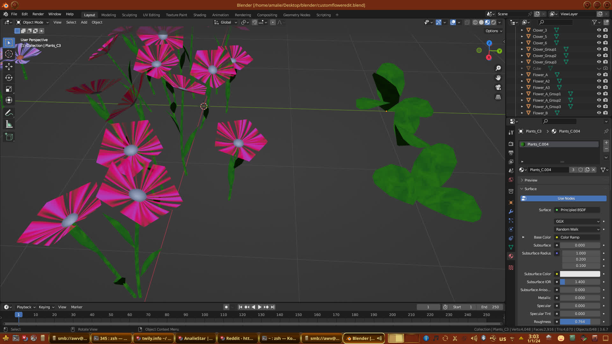This screenshot has width=612, height=344.
Task: Open the Random Walk subsurface method dropdown
Action: coord(577,229)
